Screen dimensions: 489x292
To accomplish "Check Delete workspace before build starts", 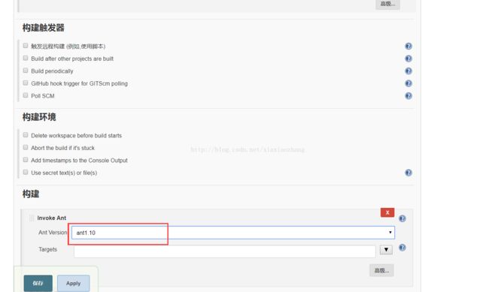I will 26,135.
